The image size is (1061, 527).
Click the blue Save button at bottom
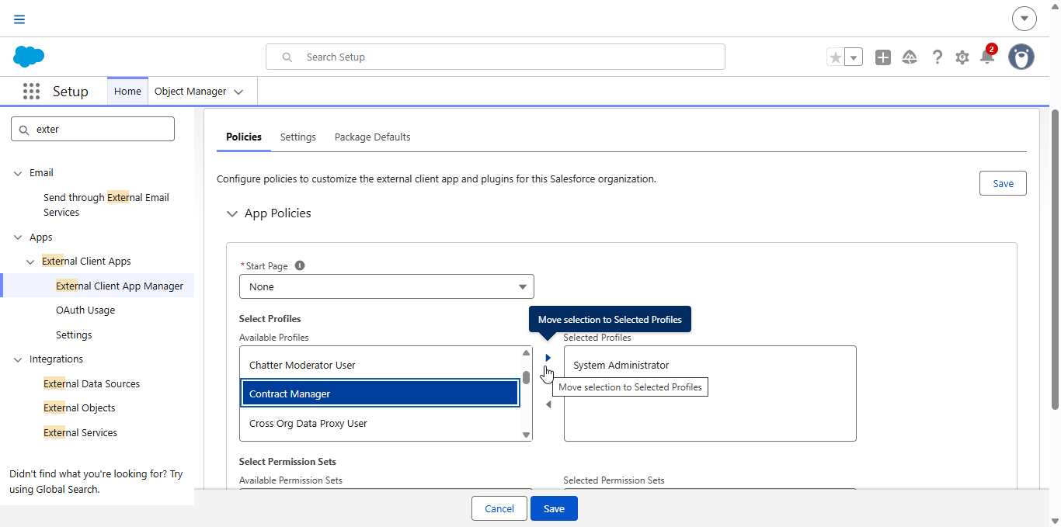[x=554, y=508]
